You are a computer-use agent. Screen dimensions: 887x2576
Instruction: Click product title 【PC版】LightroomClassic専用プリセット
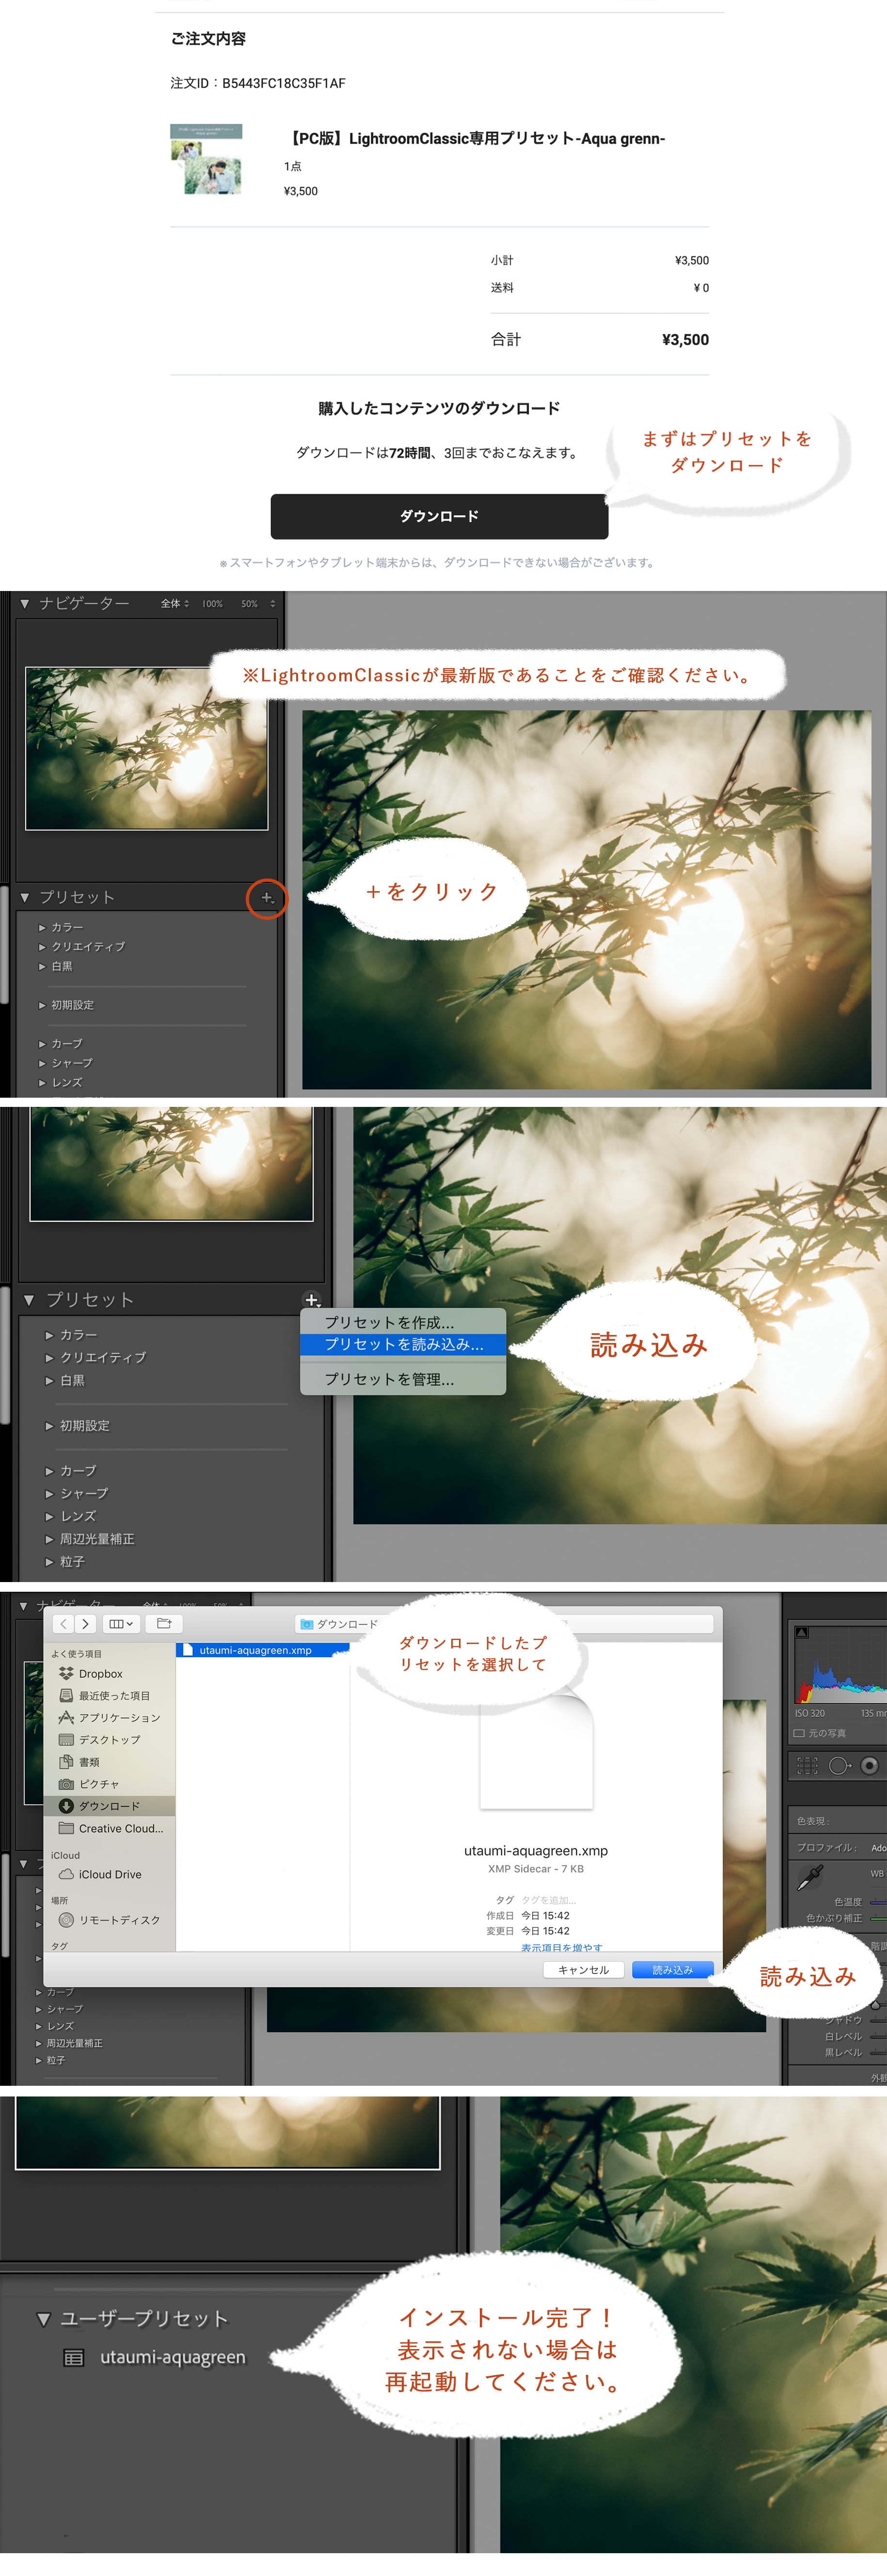pyautogui.click(x=475, y=139)
